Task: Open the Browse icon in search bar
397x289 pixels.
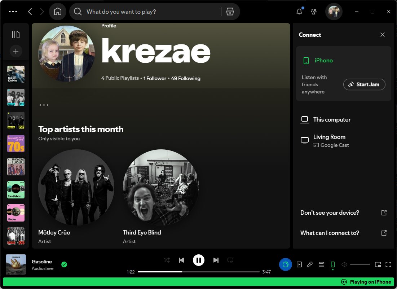Action: point(230,12)
